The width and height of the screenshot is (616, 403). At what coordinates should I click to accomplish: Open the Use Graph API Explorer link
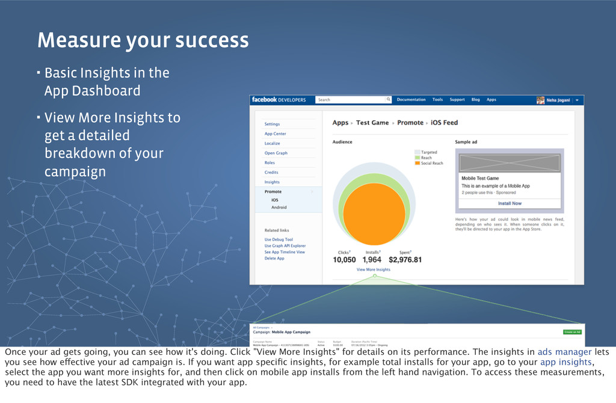285,246
